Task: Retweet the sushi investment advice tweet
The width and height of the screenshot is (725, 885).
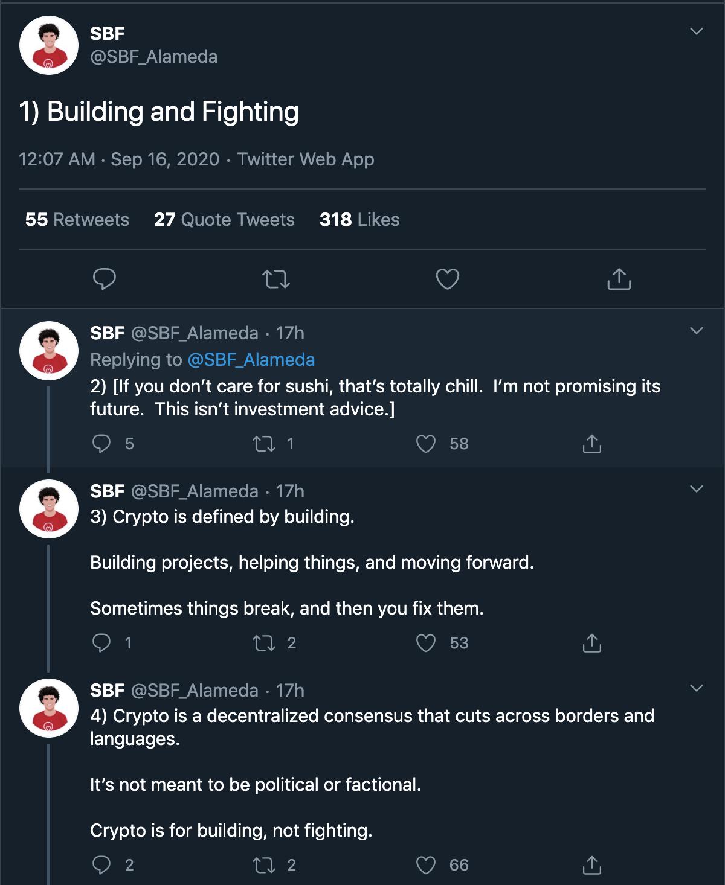Action: pos(263,444)
